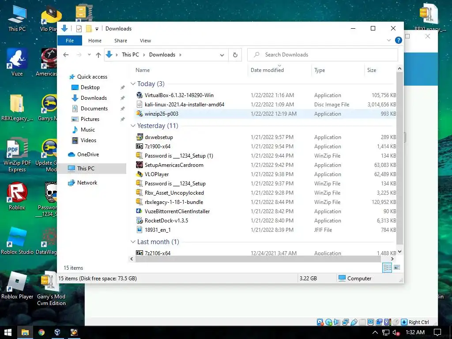Screen dimensions: 452x339
Task: Select Network in the navigation pane
Action: pos(87,183)
